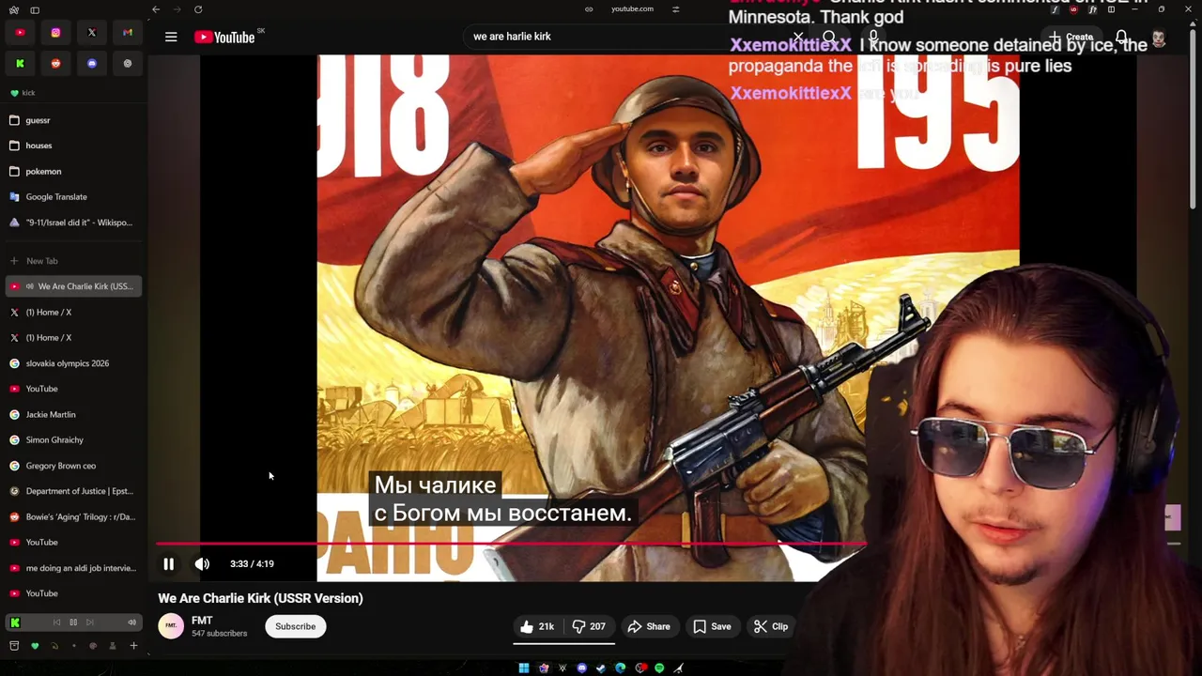Click the YouTube search magnifier button
Image resolution: width=1202 pixels, height=676 pixels.
point(829,38)
